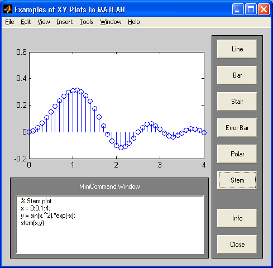
Task: Click the 'stem(x,y)' command line
Action: click(x=32, y=223)
